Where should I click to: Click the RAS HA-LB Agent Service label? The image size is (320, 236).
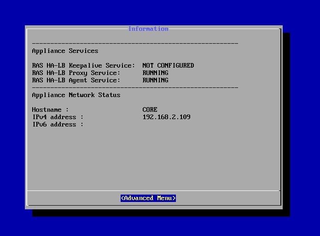[x=76, y=80]
